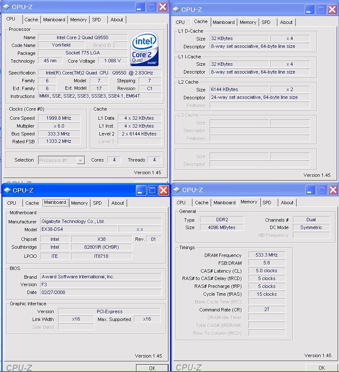Click the 6144 KBytes L2 Cache size field
The image size is (339, 372).
pos(239,89)
